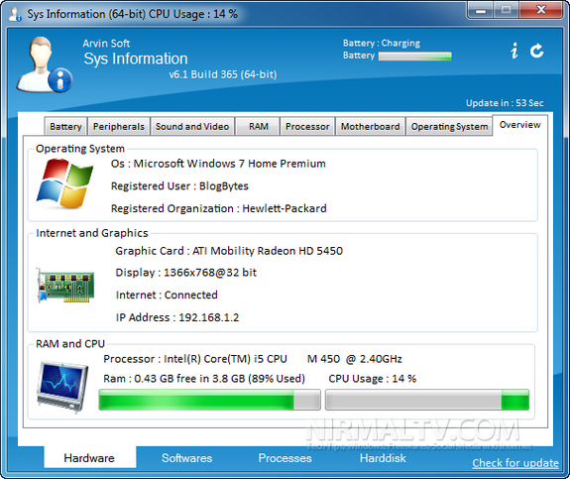Go to the Processor tab
The height and width of the screenshot is (479, 570).
[307, 127]
